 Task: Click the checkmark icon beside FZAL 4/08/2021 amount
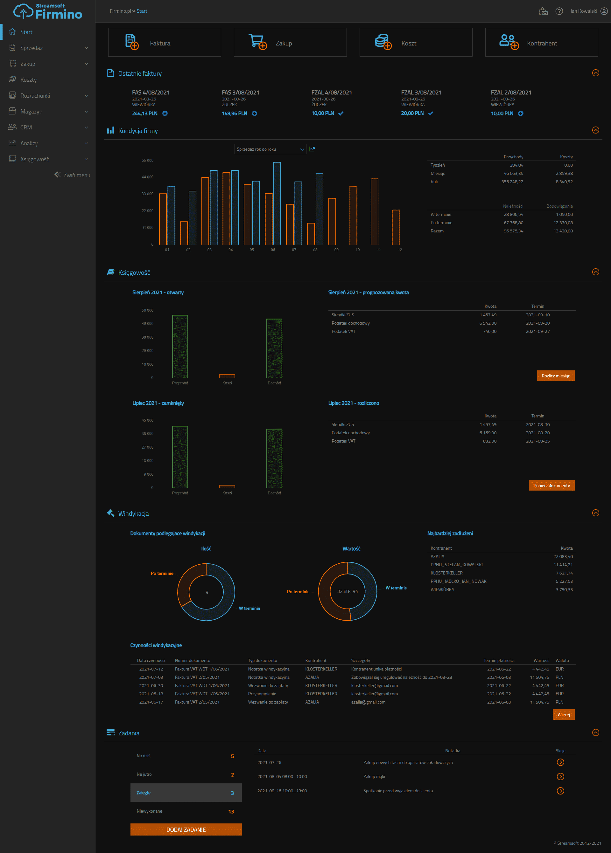341,114
